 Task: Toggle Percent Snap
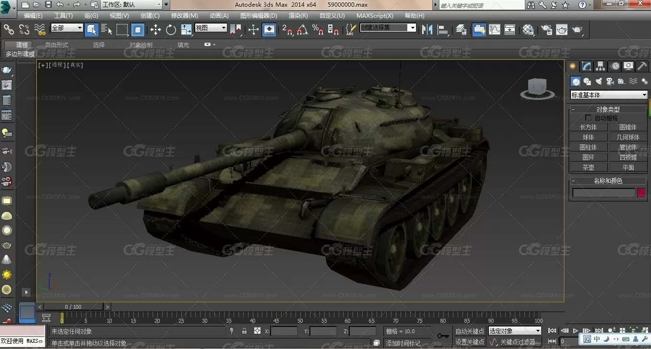point(318,30)
